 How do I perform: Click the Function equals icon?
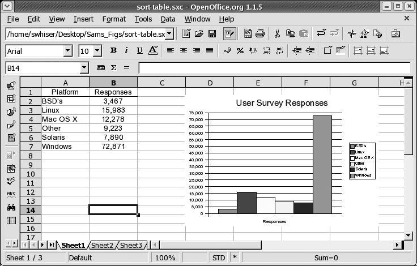click(126, 68)
